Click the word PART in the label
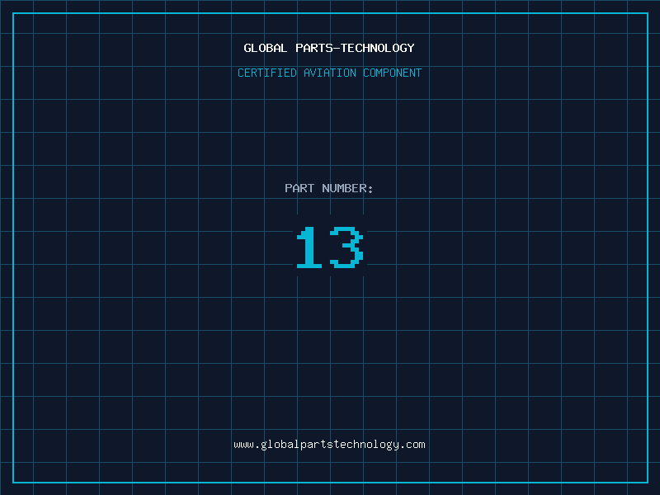 click(x=299, y=188)
